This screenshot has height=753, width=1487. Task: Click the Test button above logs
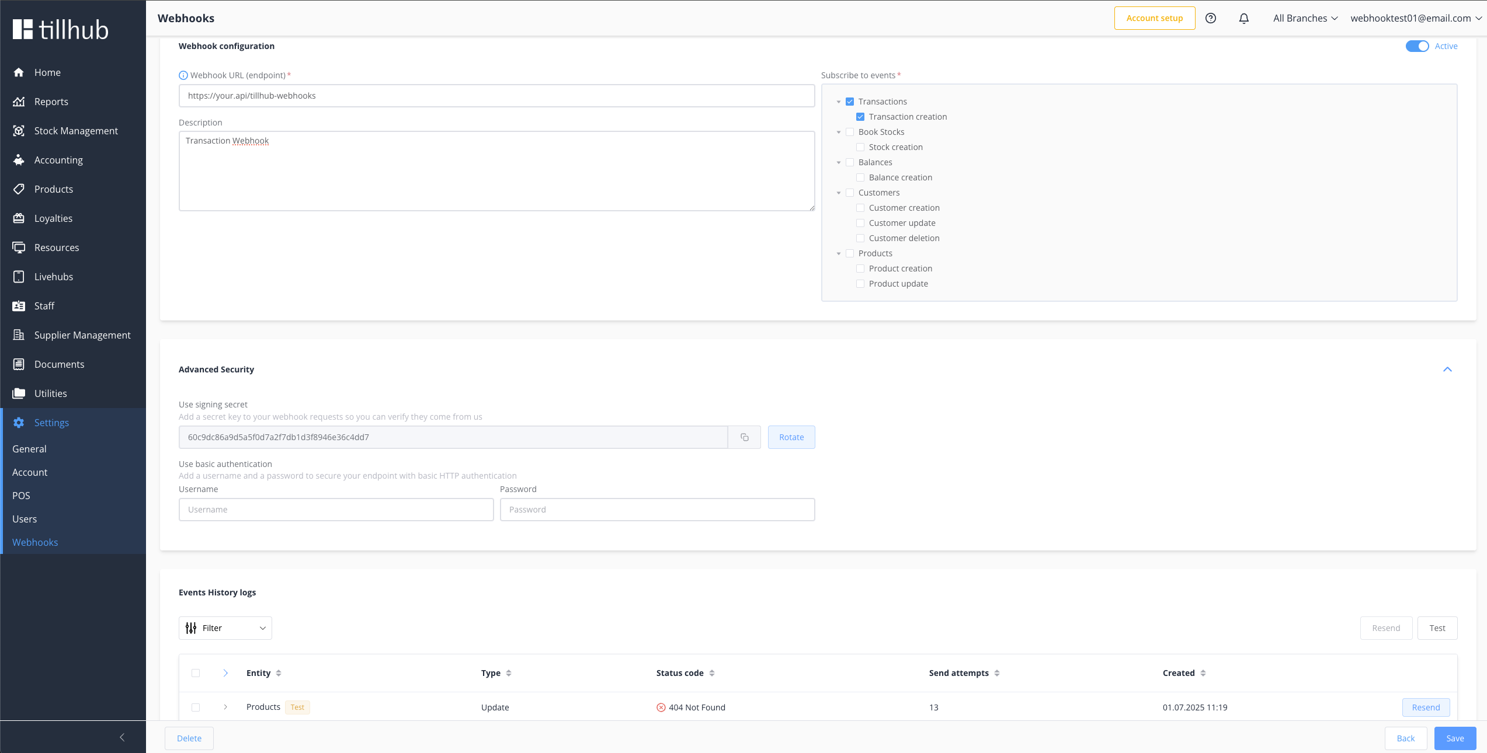tap(1437, 628)
